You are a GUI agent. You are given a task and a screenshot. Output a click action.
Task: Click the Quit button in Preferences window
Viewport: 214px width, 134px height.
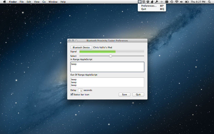pyautogui.click(x=138, y=95)
